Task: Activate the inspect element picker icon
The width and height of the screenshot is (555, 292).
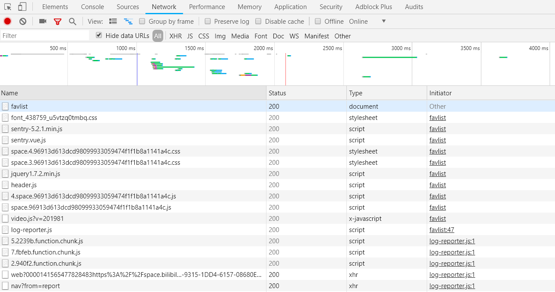Action: pyautogui.click(x=8, y=7)
